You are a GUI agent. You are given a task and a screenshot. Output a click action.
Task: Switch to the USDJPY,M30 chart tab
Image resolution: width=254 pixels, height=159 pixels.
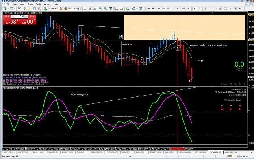(x=67, y=152)
